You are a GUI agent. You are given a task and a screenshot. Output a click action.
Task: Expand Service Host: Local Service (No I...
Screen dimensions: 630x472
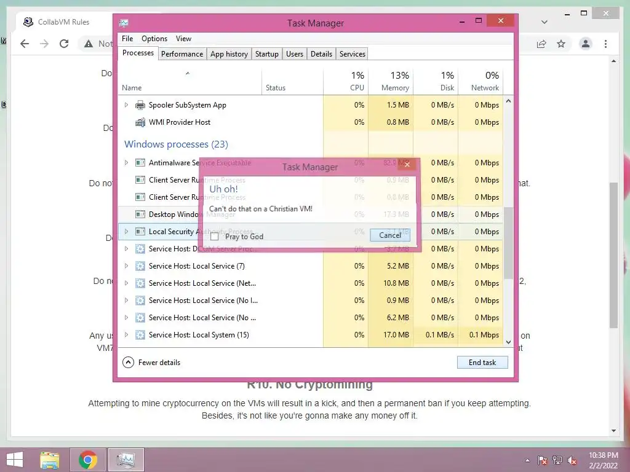[x=126, y=301]
